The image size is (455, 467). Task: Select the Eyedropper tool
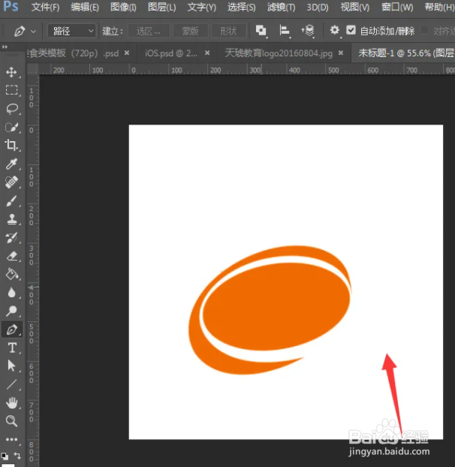(11, 164)
